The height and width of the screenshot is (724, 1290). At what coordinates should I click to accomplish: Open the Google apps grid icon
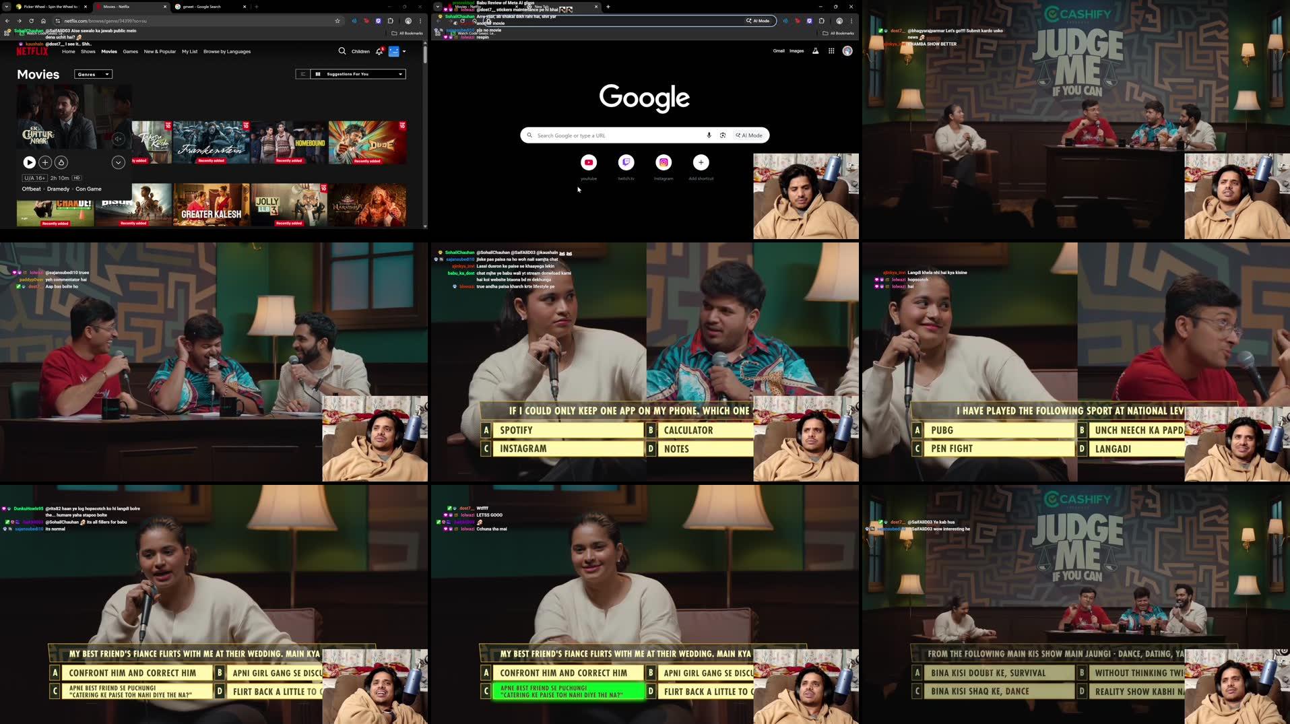pos(831,51)
